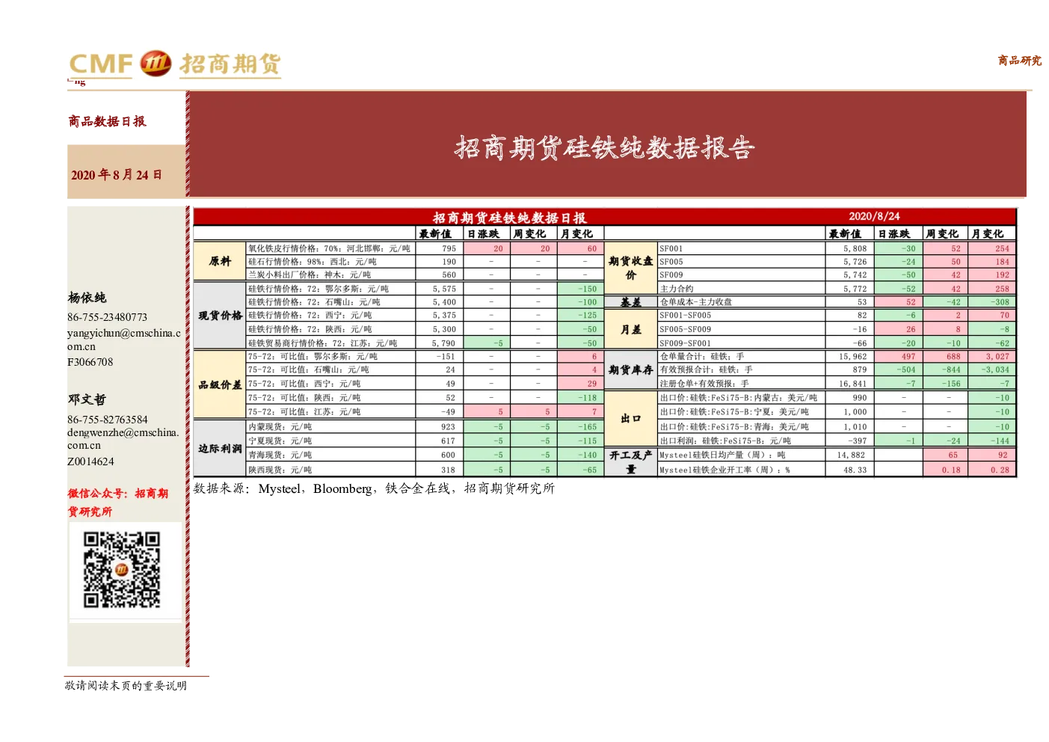
Task: Click phone number 86-755-82763584
Action: (107, 420)
